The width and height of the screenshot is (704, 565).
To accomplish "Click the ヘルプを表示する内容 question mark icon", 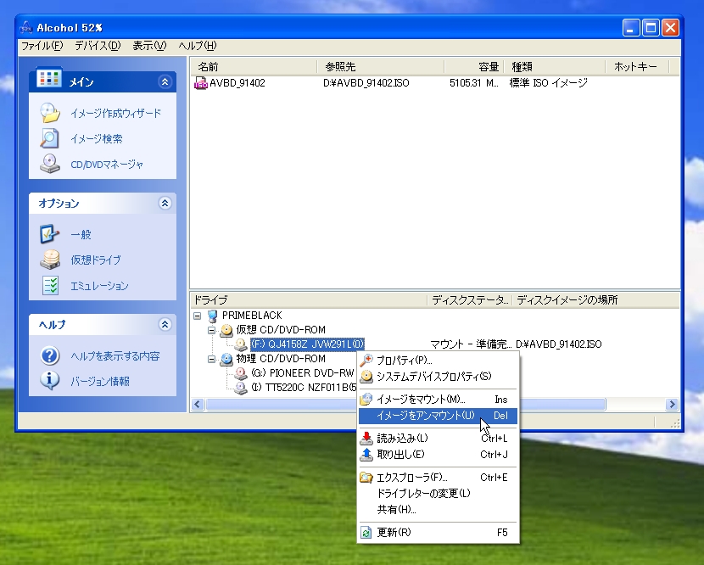I will (x=50, y=355).
